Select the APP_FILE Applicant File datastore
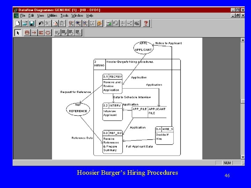 149,112
